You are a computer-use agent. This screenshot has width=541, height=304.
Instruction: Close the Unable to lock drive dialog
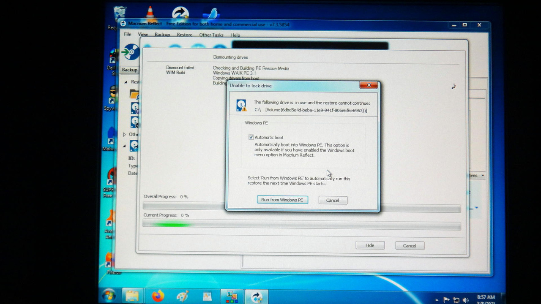click(x=369, y=85)
